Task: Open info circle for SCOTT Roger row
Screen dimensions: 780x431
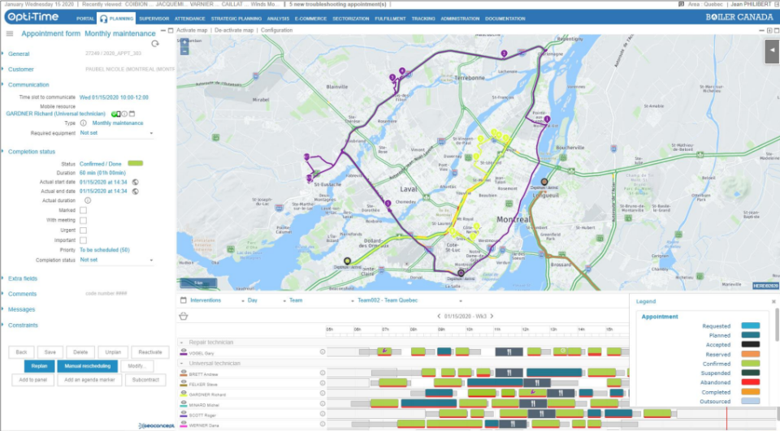Action: pos(323,414)
